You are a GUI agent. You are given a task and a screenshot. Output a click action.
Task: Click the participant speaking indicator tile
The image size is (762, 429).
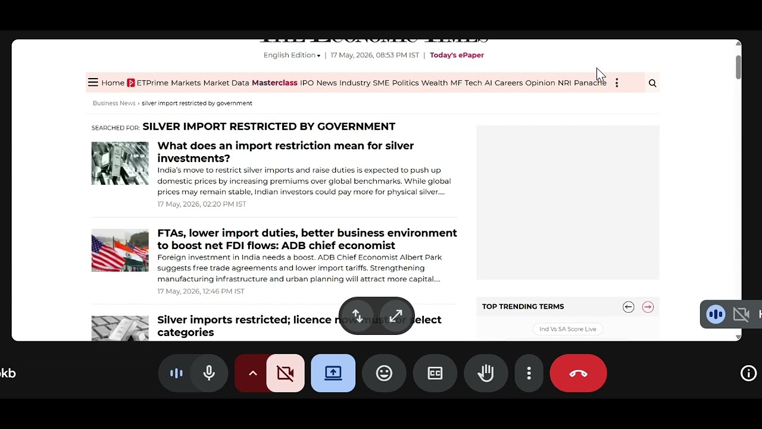click(716, 314)
